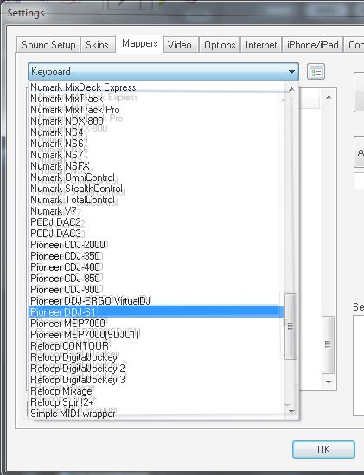Image resolution: width=364 pixels, height=475 pixels.
Task: Go to the Internet tab
Action: point(261,45)
